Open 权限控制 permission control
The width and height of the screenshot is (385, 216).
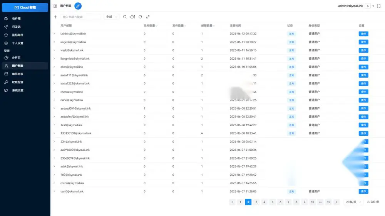[25, 82]
